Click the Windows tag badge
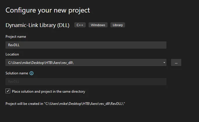Viewport: 199px width, 122px height. pos(98,25)
